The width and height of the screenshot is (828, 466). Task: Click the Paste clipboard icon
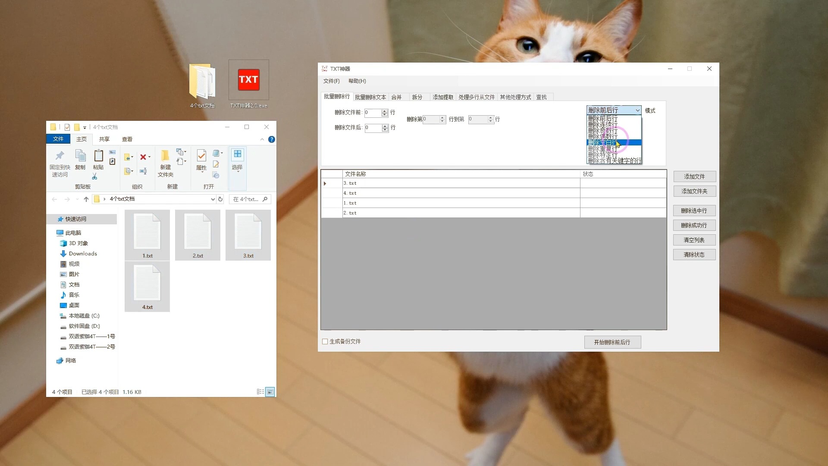[x=98, y=156]
